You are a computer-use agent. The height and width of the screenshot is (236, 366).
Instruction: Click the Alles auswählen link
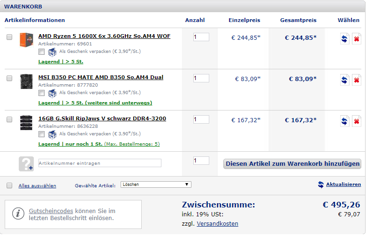click(38, 186)
